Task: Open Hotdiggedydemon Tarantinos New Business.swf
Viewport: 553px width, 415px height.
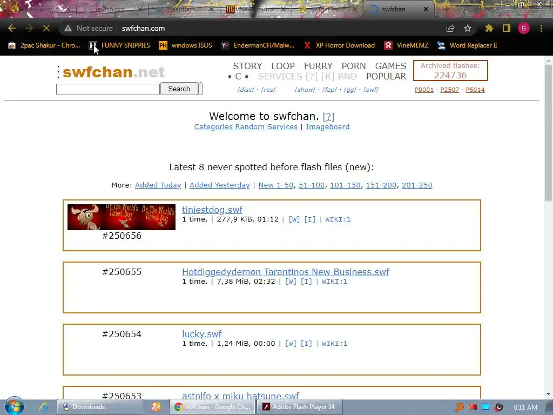Action: tap(285, 272)
